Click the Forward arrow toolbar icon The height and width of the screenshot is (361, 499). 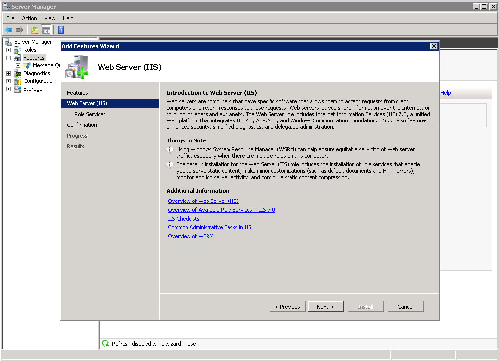click(20, 30)
